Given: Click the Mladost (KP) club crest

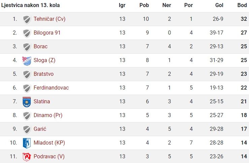Looking at the screenshot, I should [x=27, y=143].
